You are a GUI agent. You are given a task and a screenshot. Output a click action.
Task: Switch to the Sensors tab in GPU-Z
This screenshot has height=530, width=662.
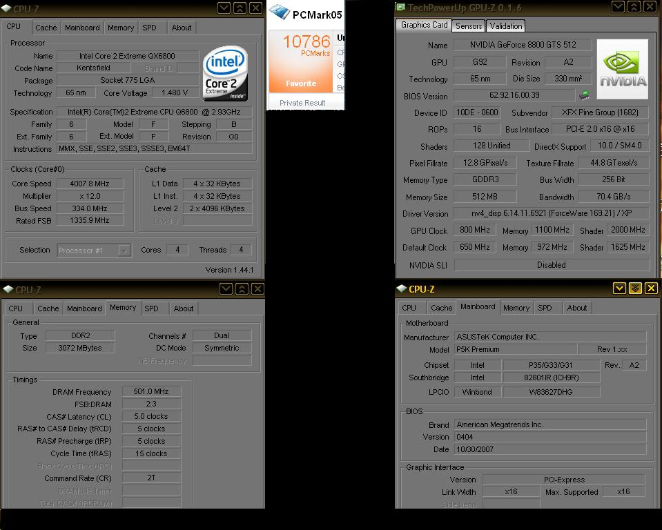[x=469, y=26]
